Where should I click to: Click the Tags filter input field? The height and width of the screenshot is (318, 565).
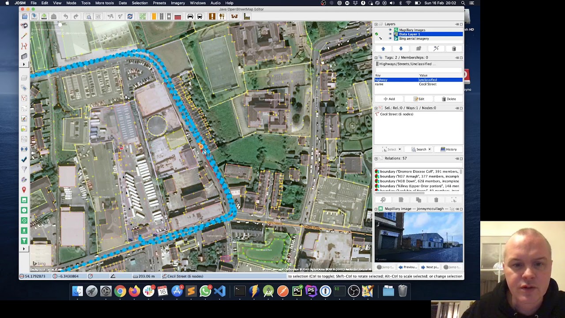(418, 70)
